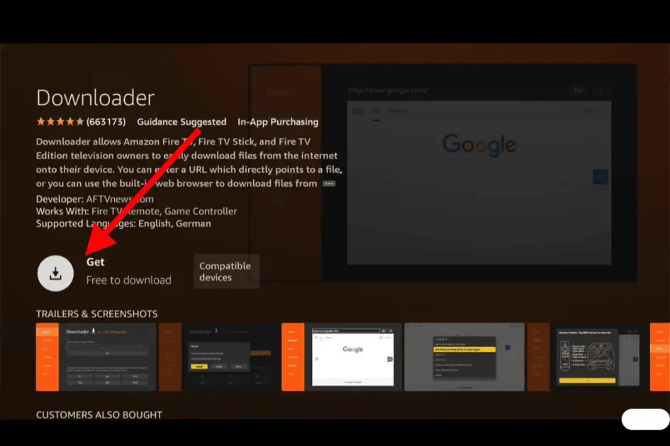
Task: Click the Get label text
Action: click(96, 262)
